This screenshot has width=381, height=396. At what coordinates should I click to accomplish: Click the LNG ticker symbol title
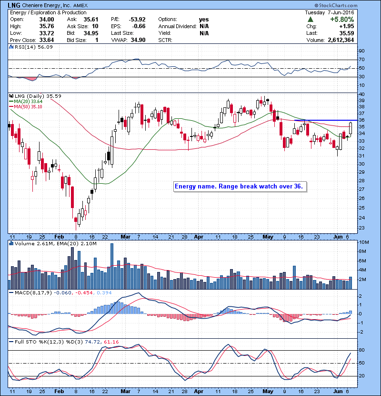coord(14,5)
